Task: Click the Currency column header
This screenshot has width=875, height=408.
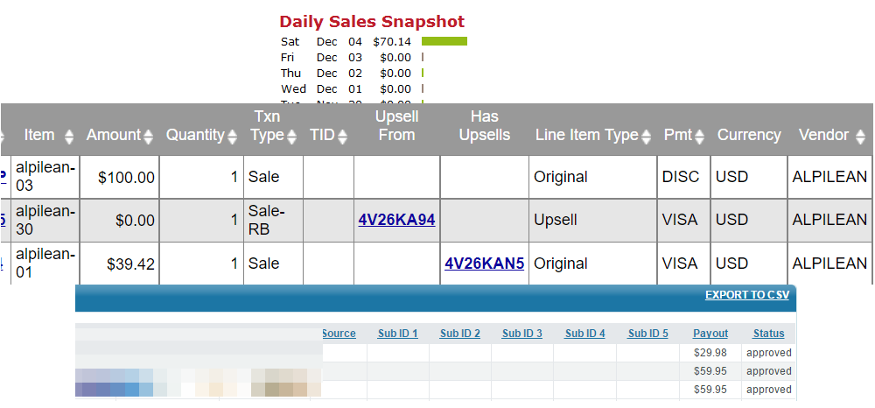Action: coord(748,135)
